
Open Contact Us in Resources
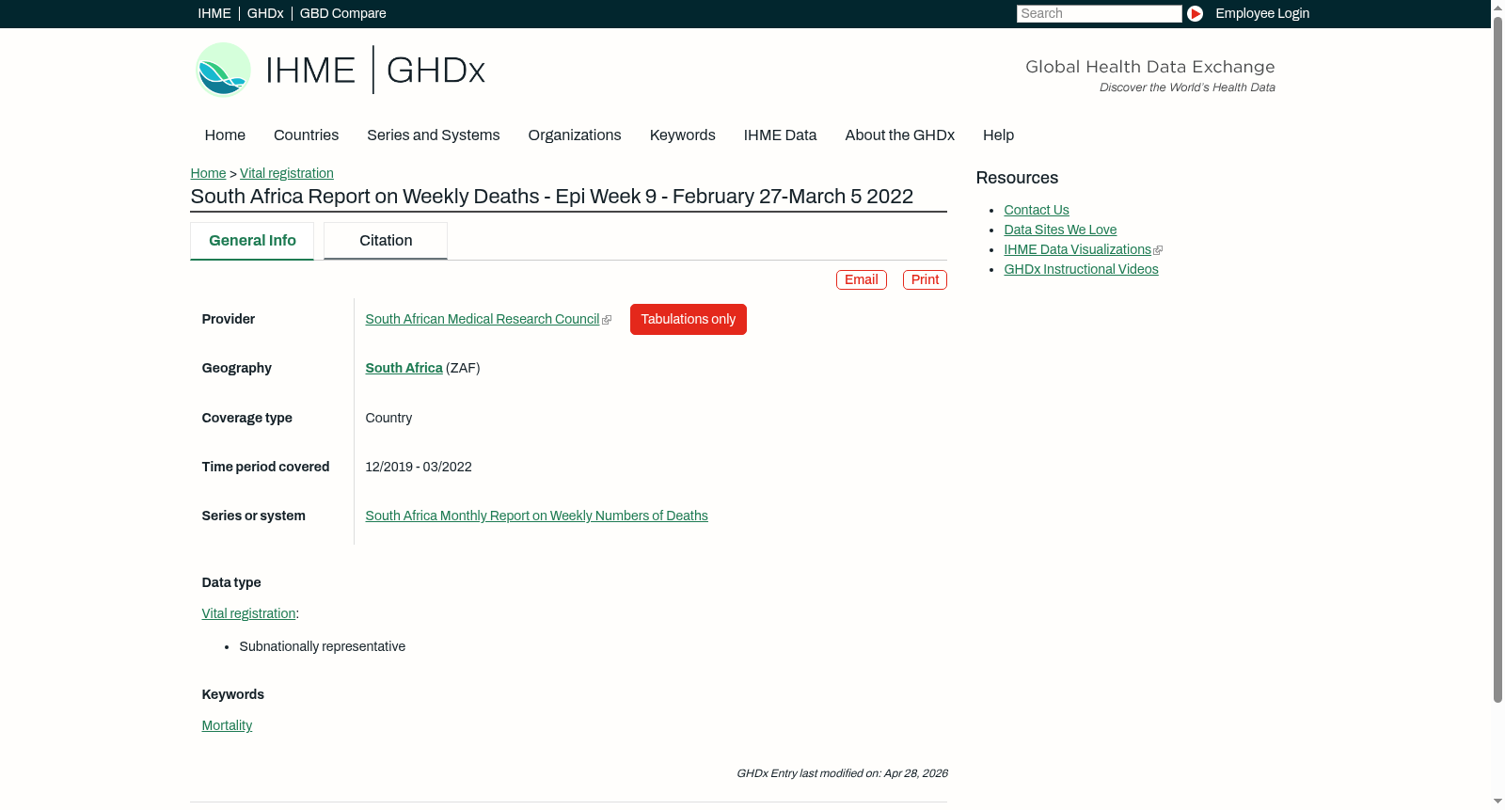coord(1036,210)
